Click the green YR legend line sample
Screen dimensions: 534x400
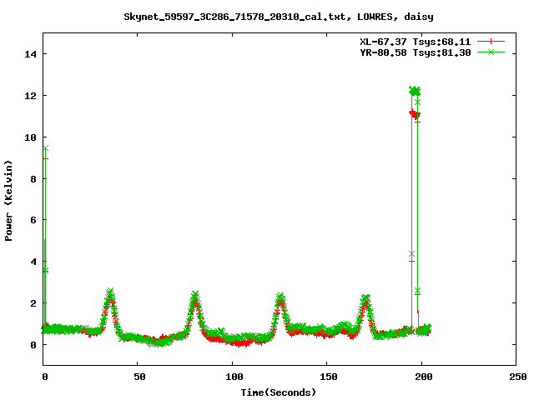(491, 52)
